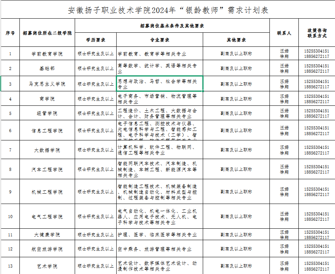Select sequence number "3" cell

[10, 84]
